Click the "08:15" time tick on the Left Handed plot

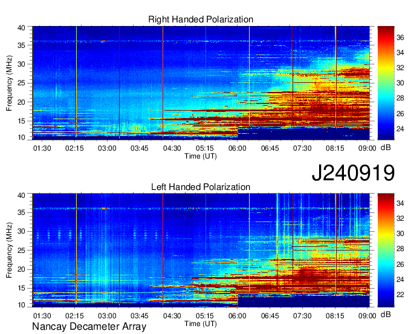point(335,316)
